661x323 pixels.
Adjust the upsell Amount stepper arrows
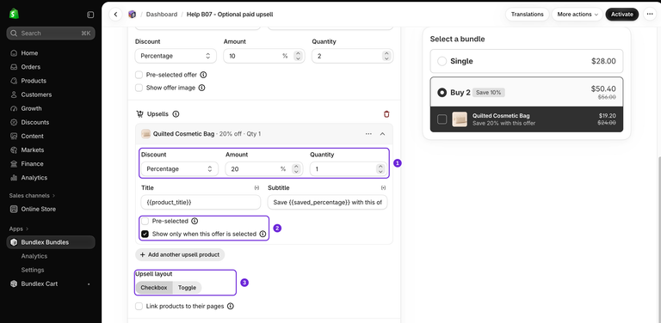click(x=296, y=169)
